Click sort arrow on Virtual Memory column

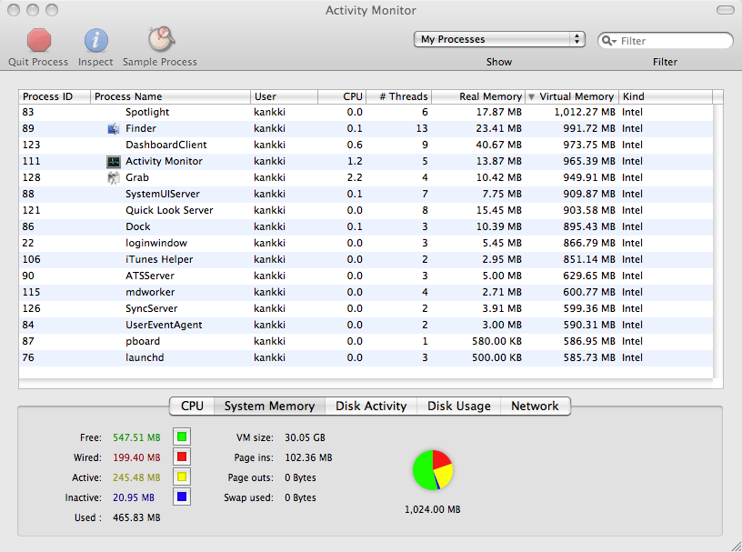point(531,97)
